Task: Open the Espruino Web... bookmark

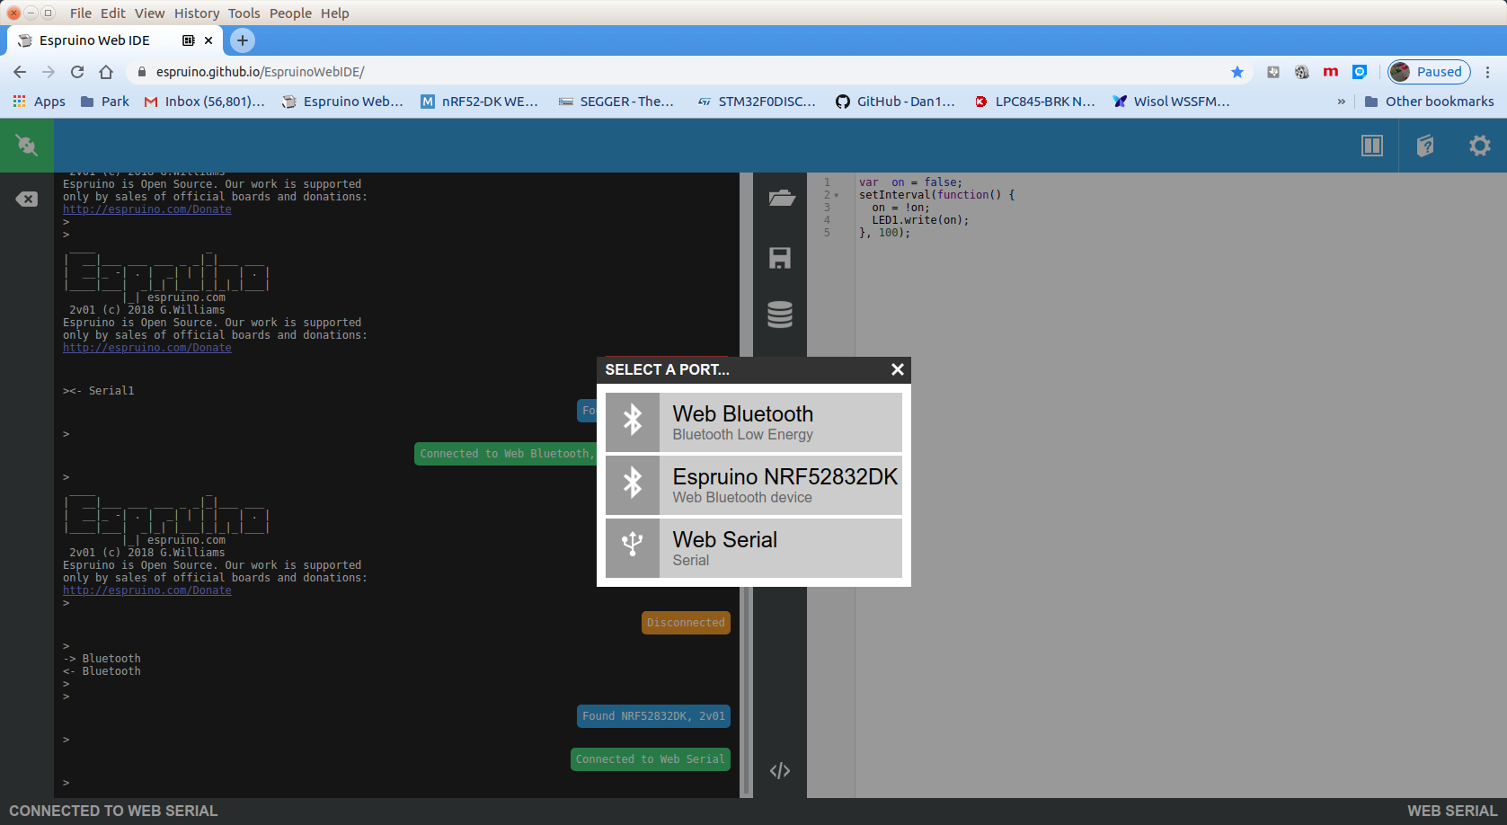Action: click(342, 102)
